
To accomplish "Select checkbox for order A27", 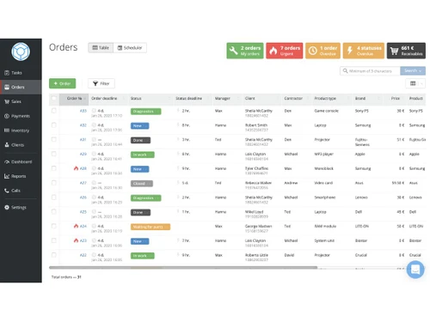I will (x=54, y=183).
